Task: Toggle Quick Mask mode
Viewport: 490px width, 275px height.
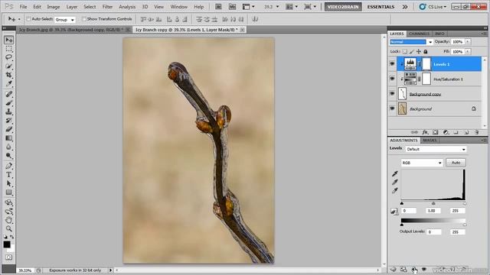Action: (8, 257)
